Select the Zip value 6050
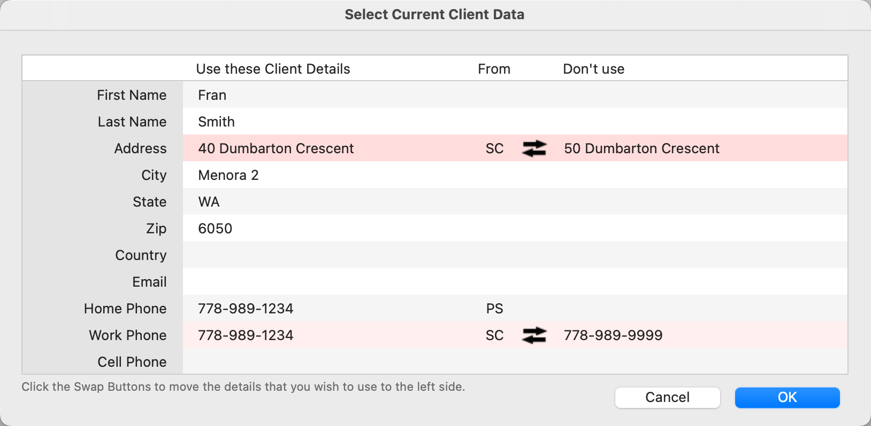The image size is (871, 426). coord(215,228)
